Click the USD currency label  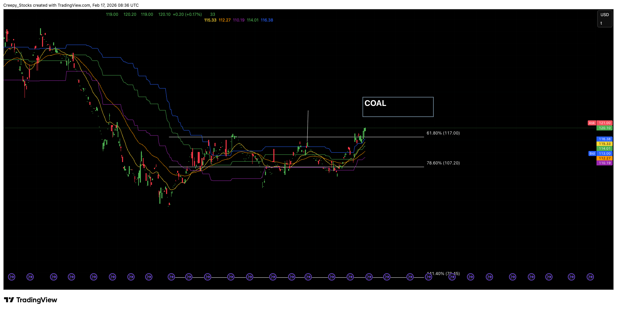click(x=605, y=15)
